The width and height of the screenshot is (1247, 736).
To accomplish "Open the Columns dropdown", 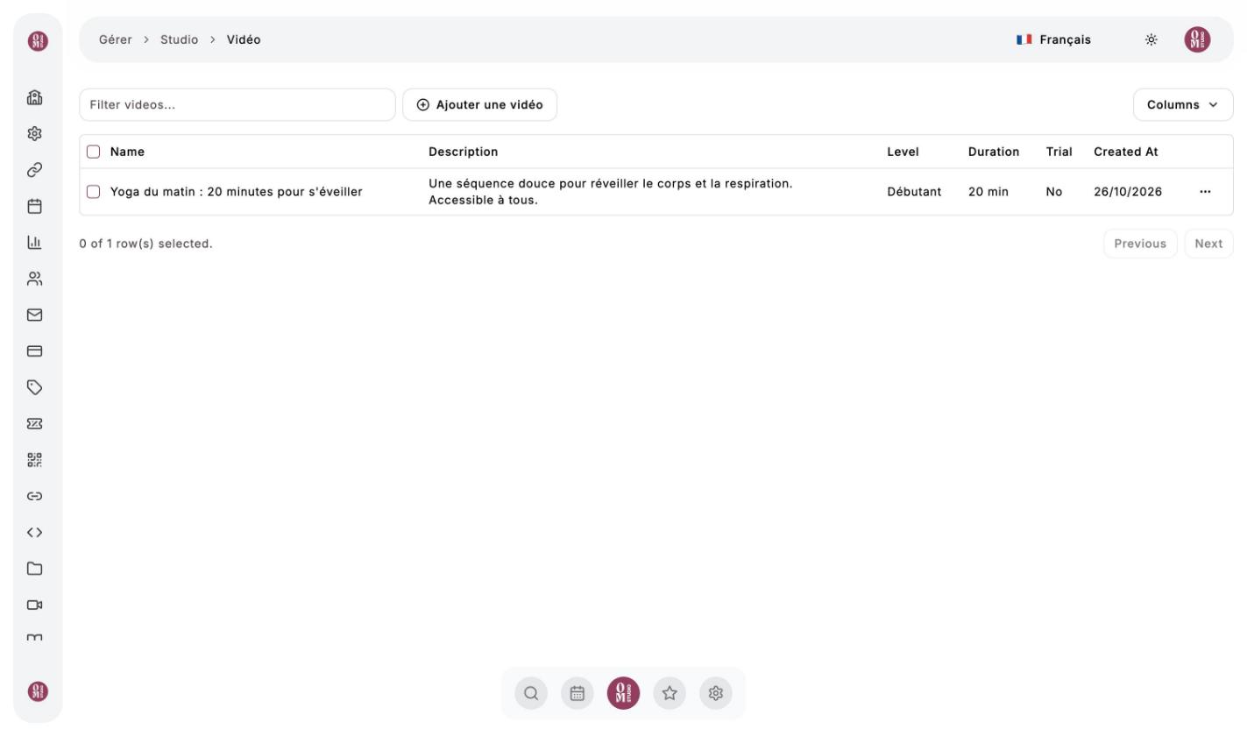I will coord(1183,104).
